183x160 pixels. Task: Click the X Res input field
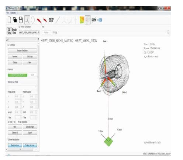(18, 117)
